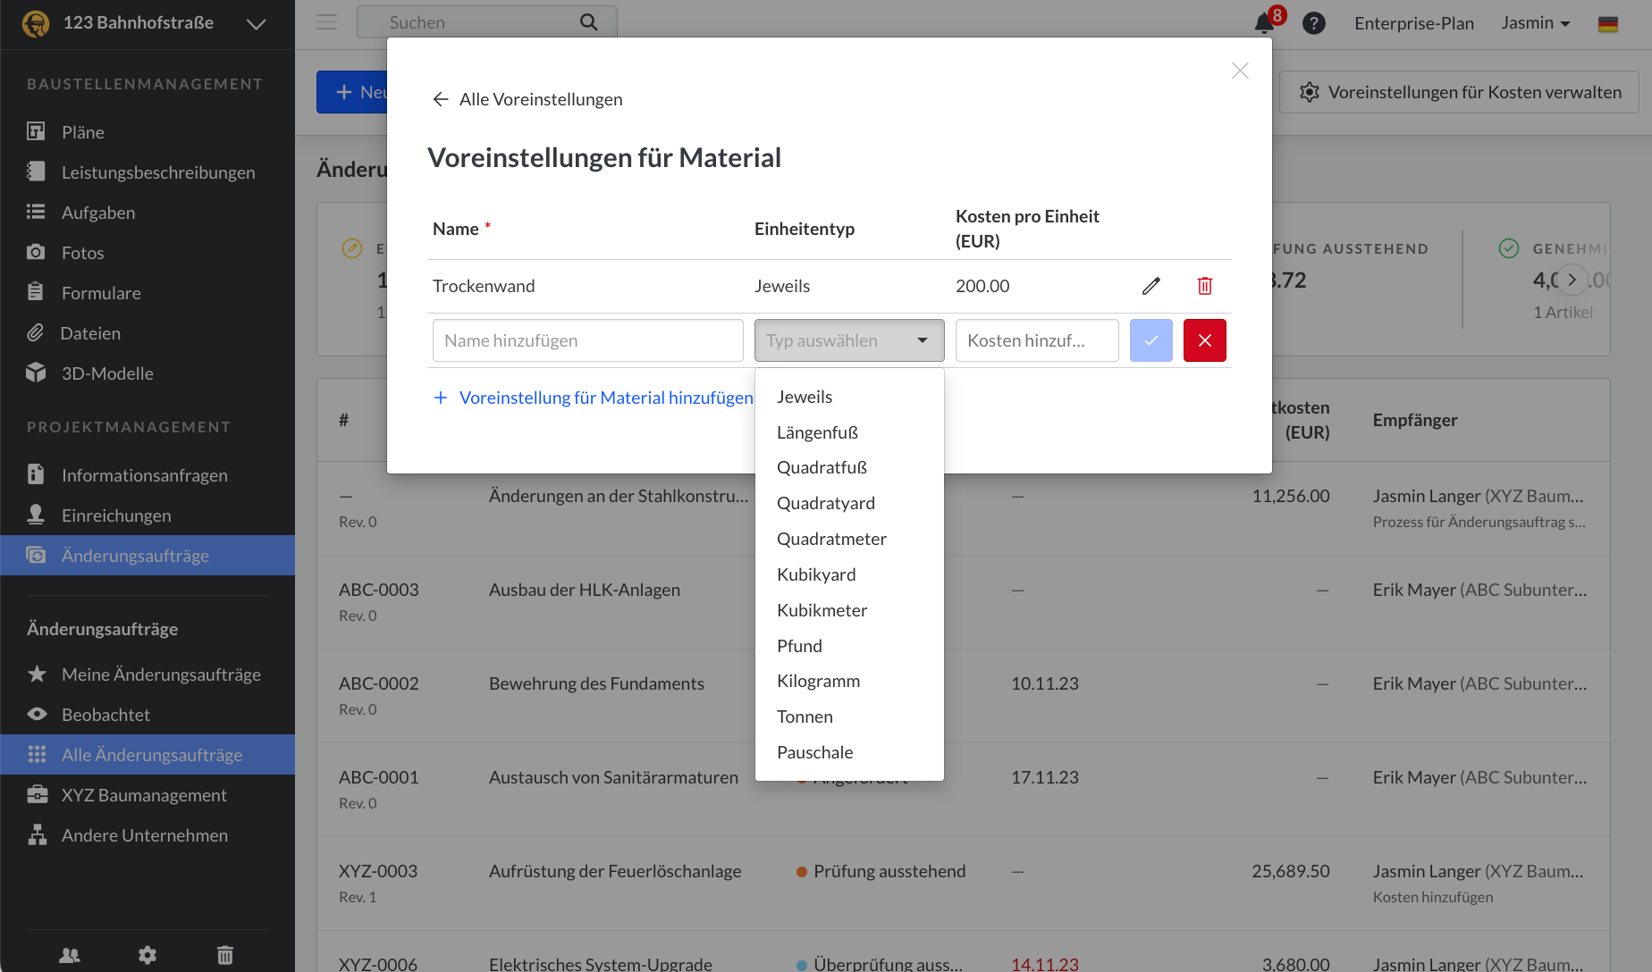Screen dimensions: 1652x972
Task: Click the 25,689.50 cost cell
Action: (x=1291, y=871)
